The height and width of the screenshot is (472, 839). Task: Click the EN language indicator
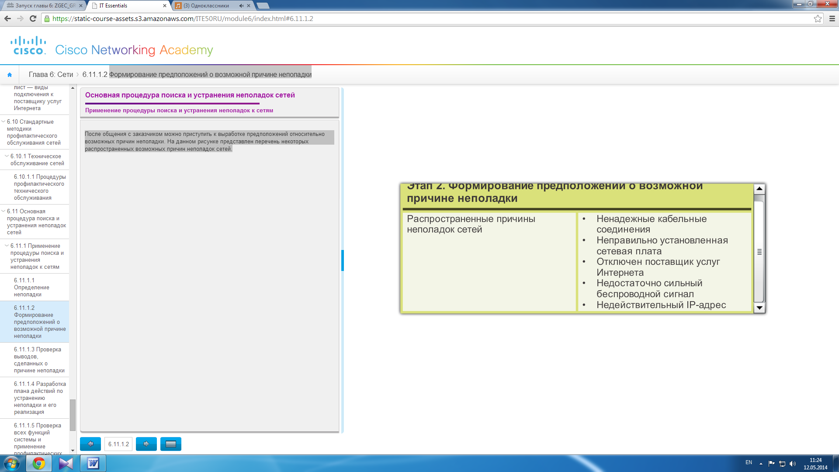(x=749, y=462)
